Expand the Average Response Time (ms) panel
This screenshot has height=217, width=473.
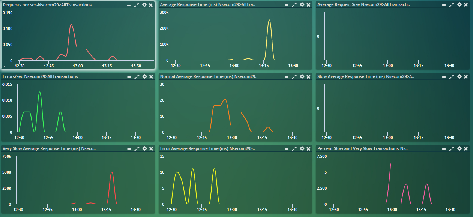click(294, 5)
